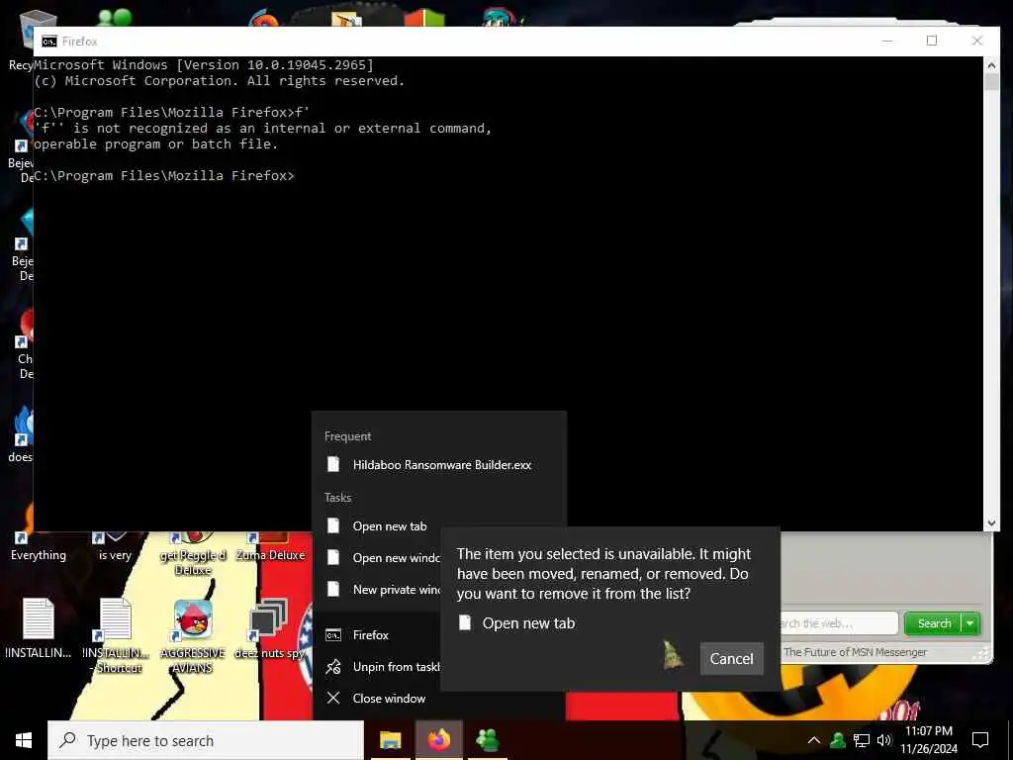Image resolution: width=1013 pixels, height=760 pixels.
Task: Minimize the command prompt window
Action: [887, 41]
